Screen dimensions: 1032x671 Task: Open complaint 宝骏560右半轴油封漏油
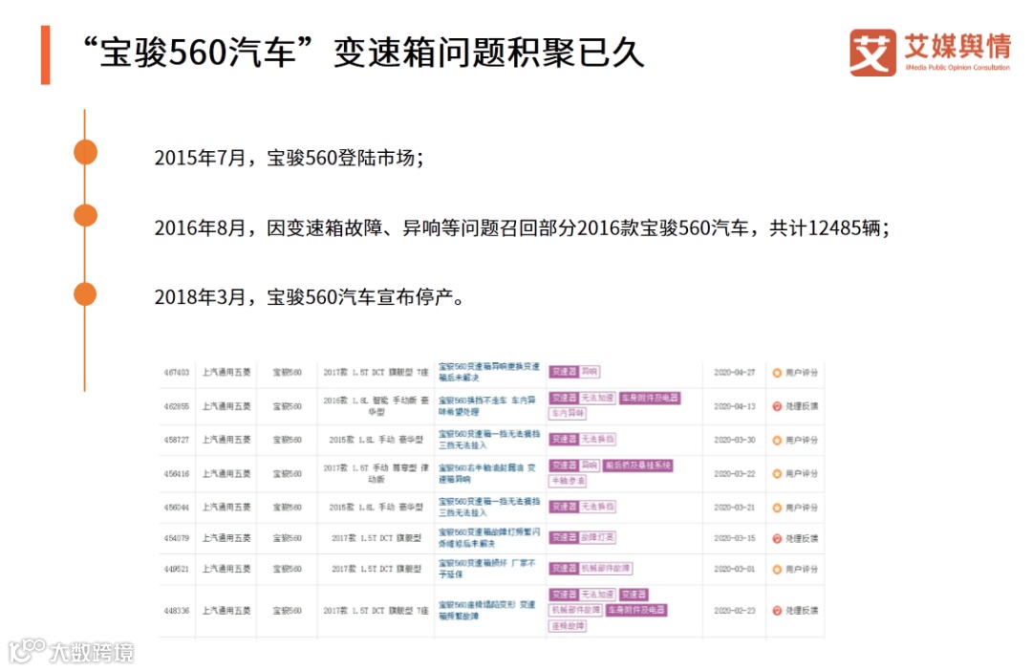(x=487, y=473)
